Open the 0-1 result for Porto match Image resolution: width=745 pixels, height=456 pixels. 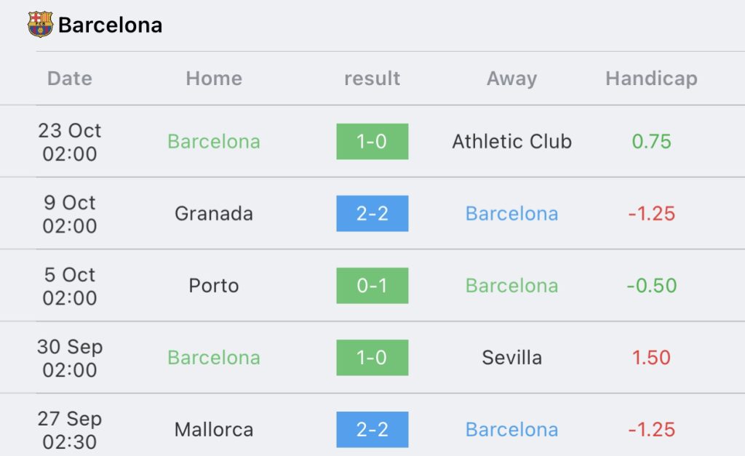coord(372,286)
